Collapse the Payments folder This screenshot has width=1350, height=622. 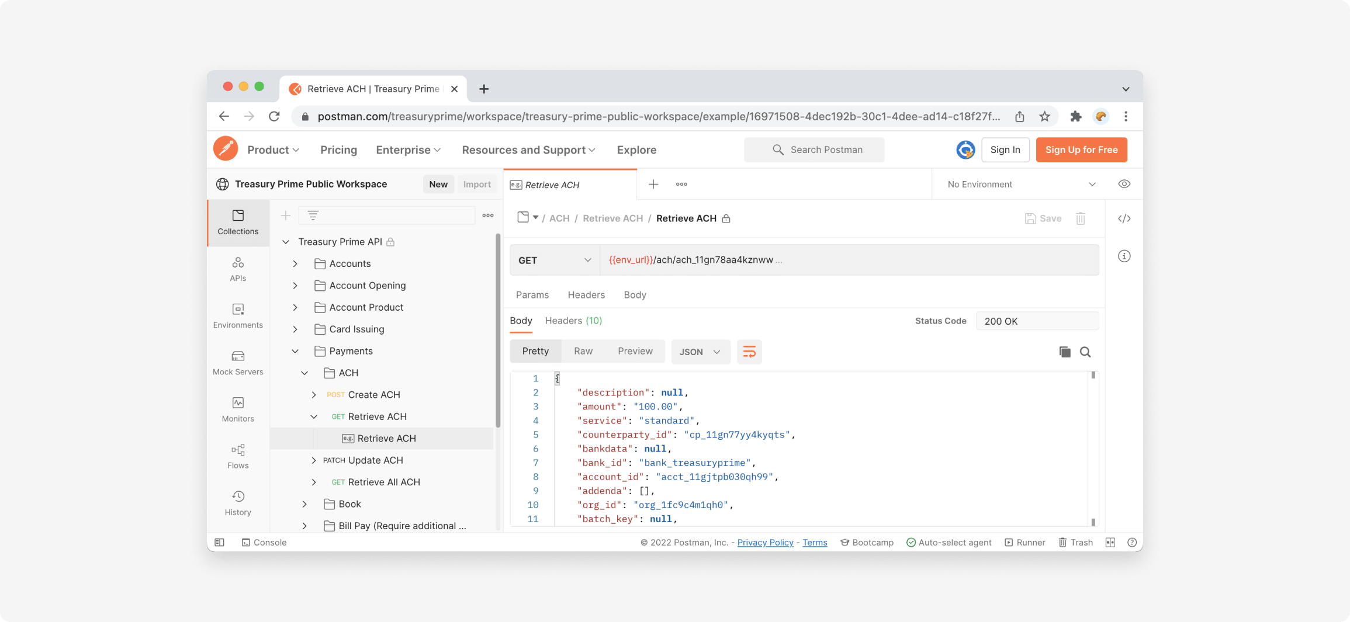(x=295, y=351)
